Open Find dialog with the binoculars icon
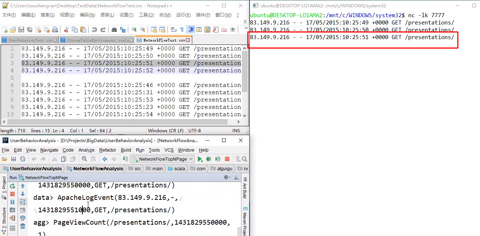Image resolution: width=480 pixels, height=236 pixels. click(115, 30)
